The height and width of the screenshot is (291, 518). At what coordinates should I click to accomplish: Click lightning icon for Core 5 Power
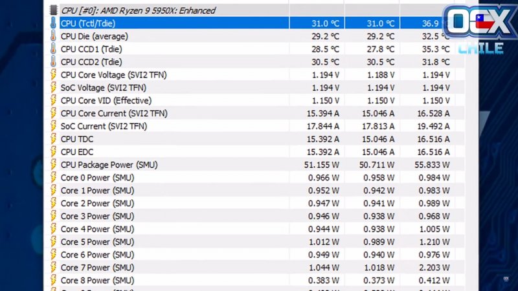point(53,242)
